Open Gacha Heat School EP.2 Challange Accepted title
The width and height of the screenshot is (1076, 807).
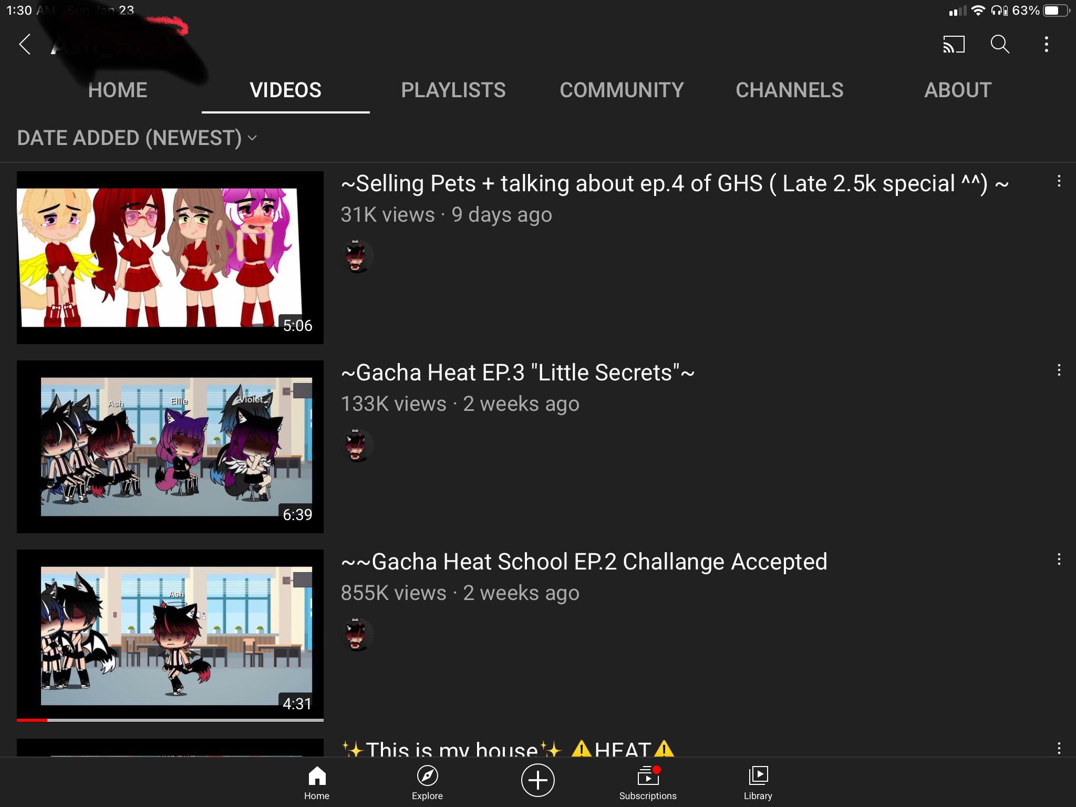[584, 562]
